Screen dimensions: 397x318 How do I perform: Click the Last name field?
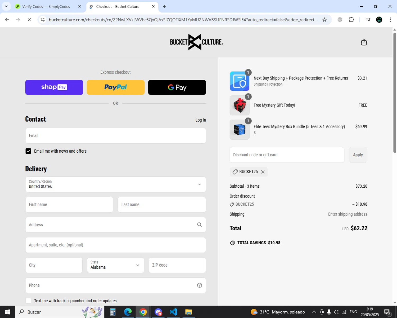(162, 205)
